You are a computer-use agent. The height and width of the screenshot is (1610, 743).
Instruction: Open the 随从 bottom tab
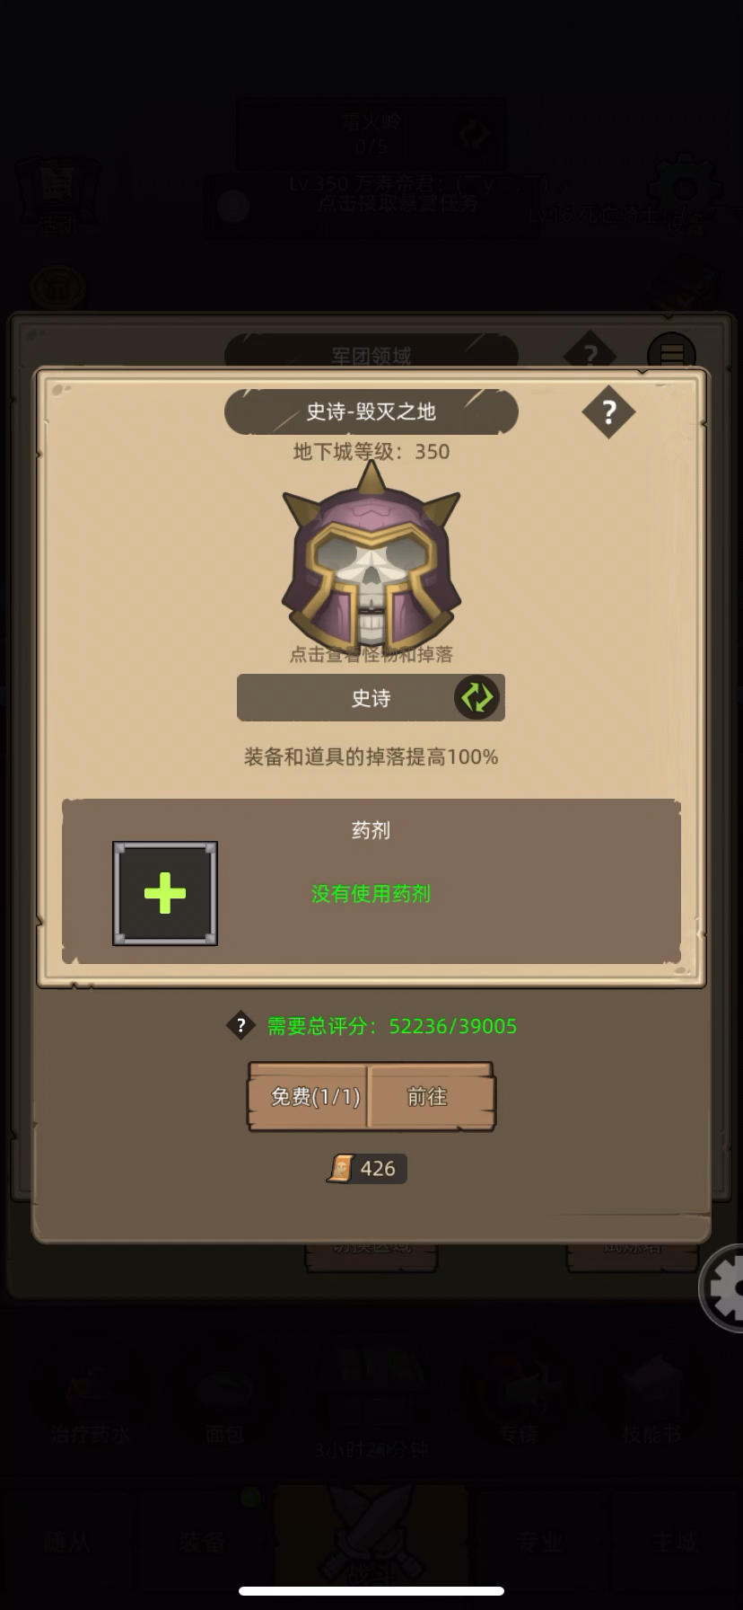68,1543
